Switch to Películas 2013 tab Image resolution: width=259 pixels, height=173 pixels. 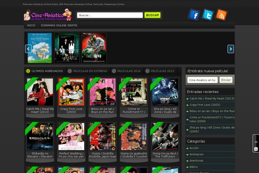click(x=160, y=71)
